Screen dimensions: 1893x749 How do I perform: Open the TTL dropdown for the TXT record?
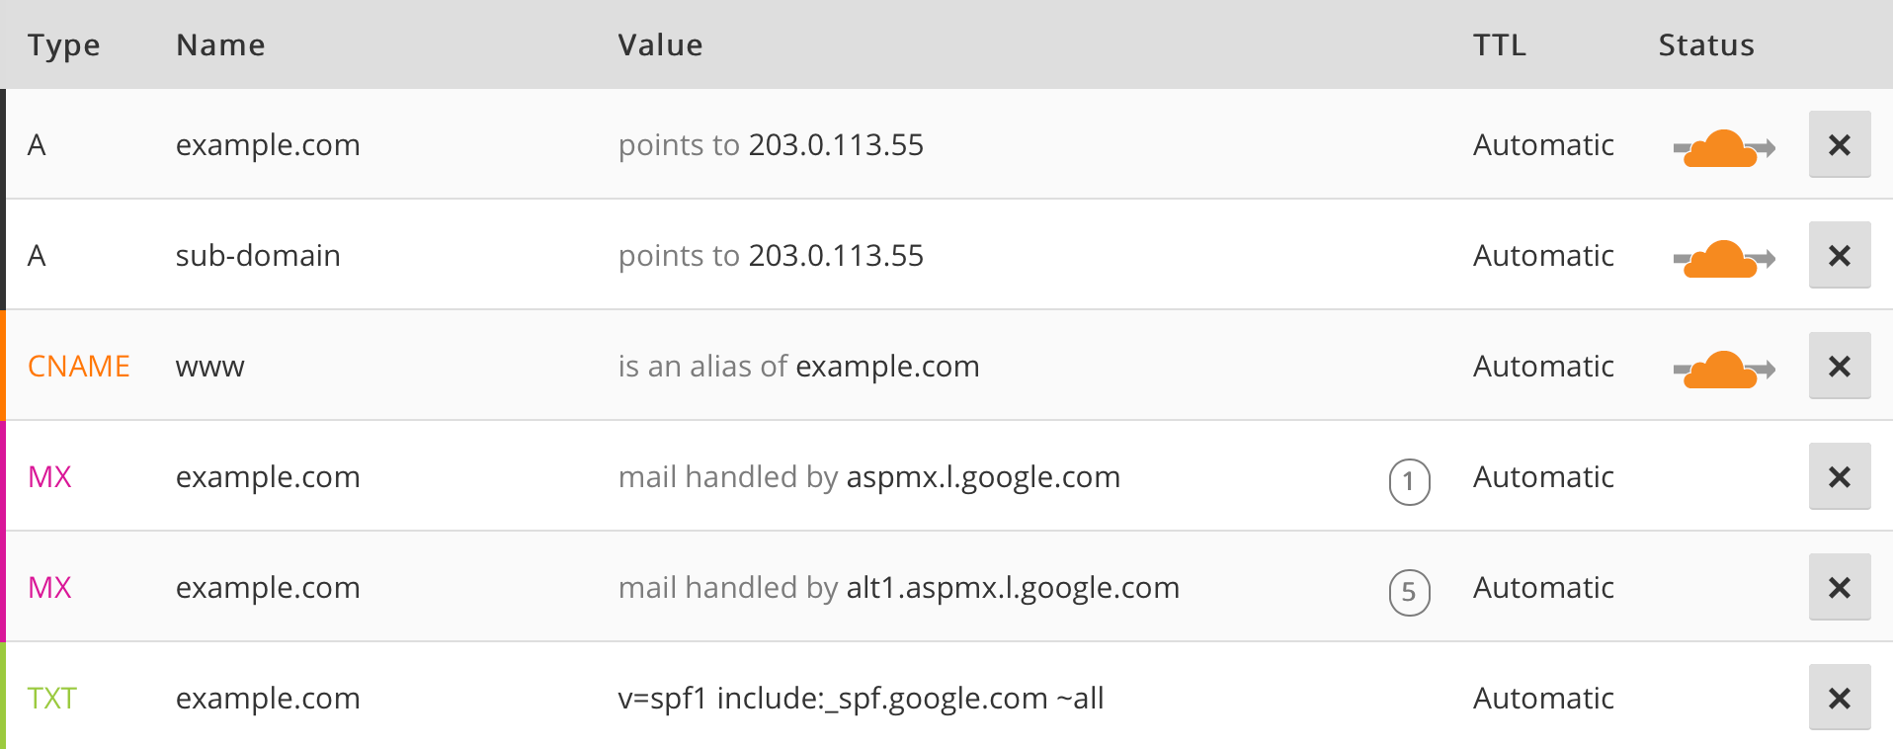(1542, 698)
